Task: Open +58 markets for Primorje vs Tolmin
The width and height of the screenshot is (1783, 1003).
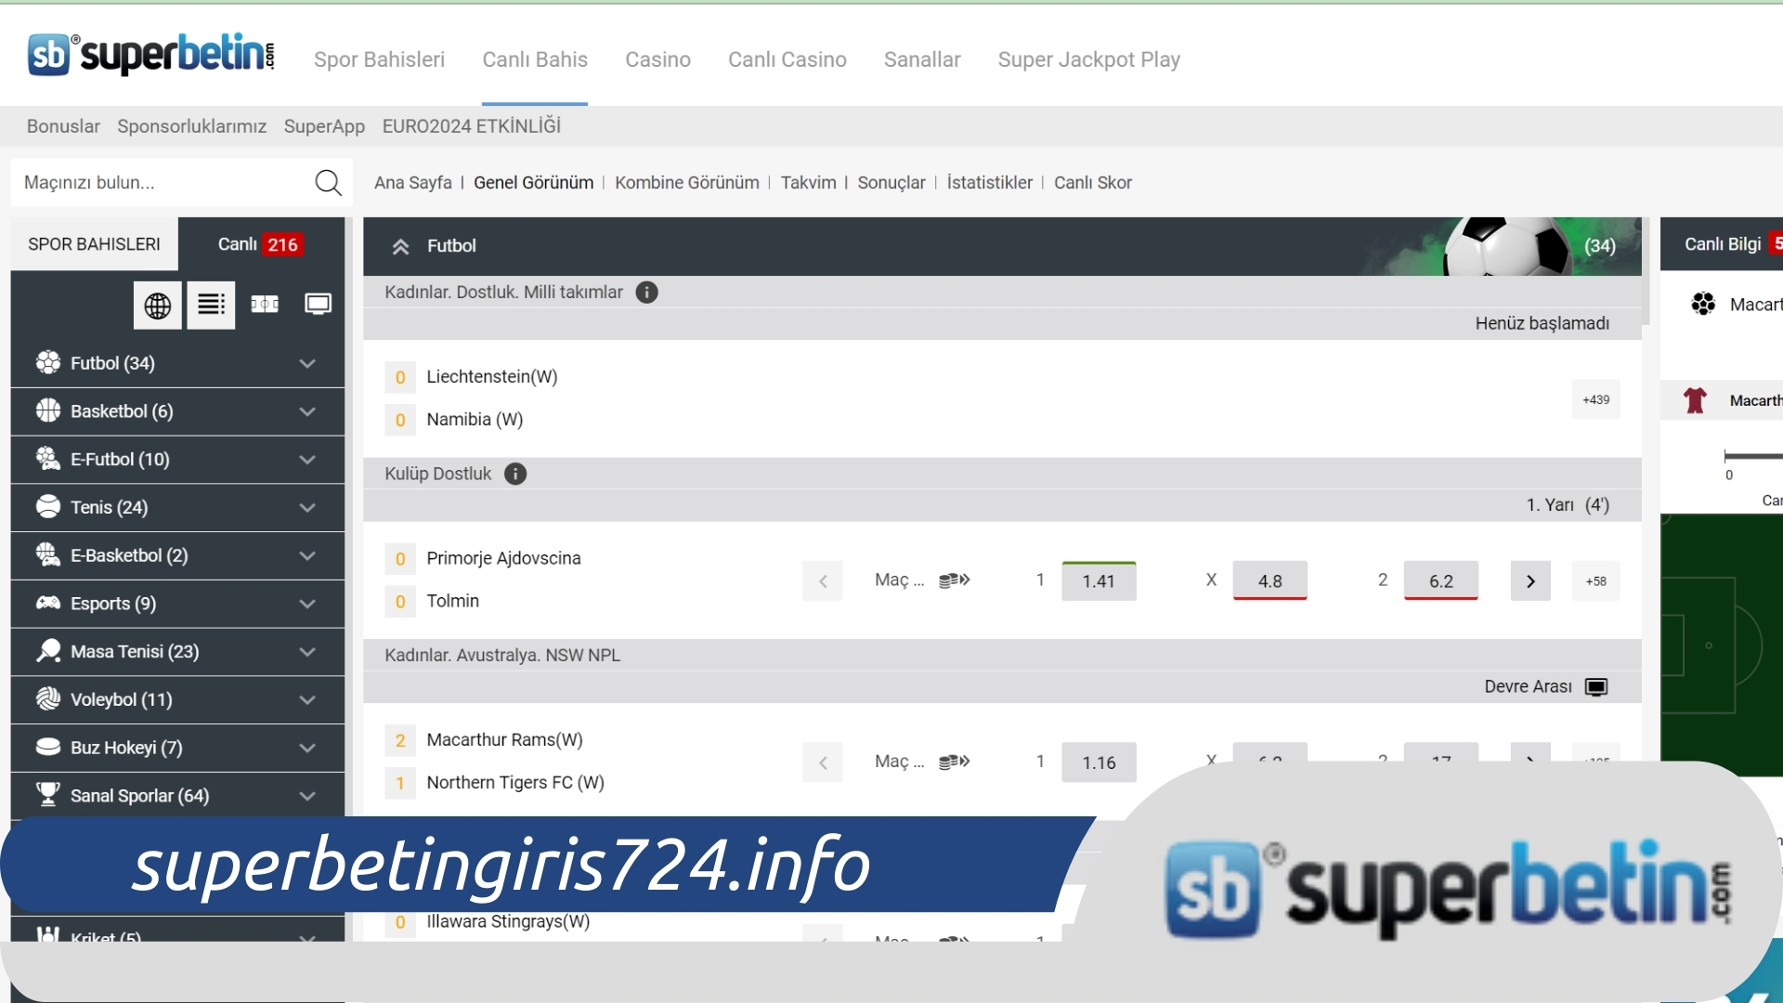Action: point(1596,581)
